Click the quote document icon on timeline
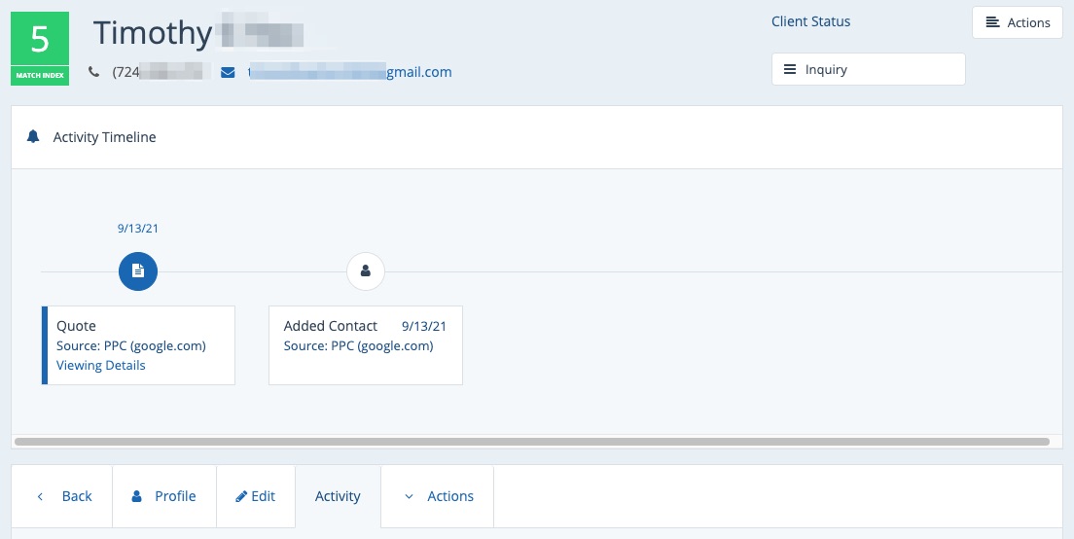This screenshot has height=539, width=1074. [138, 271]
